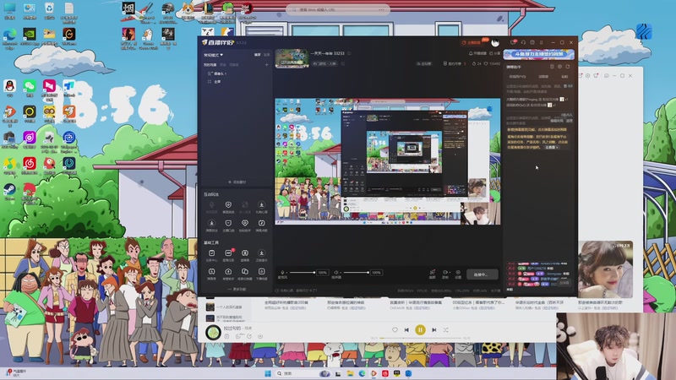Select the 全屏 source in scene list
The image size is (676, 380).
coord(215,81)
